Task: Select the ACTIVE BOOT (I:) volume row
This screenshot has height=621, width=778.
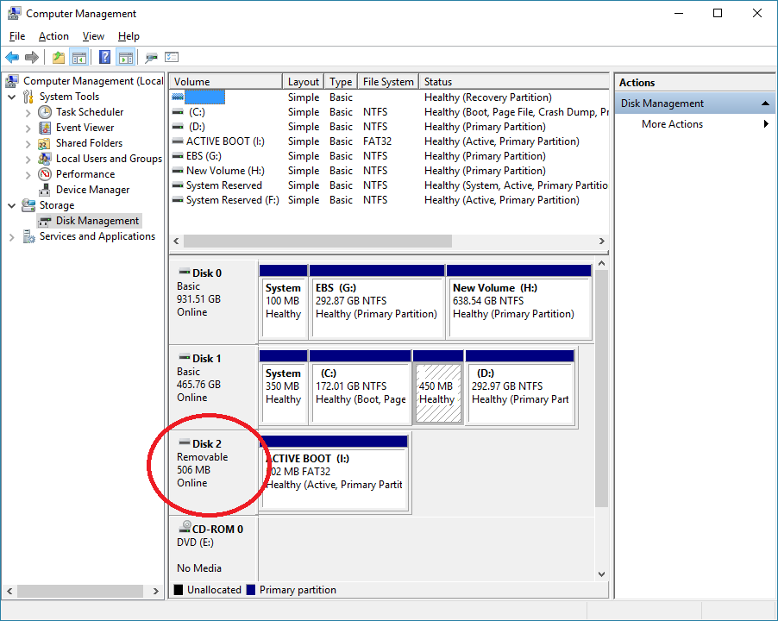Action: pos(389,141)
